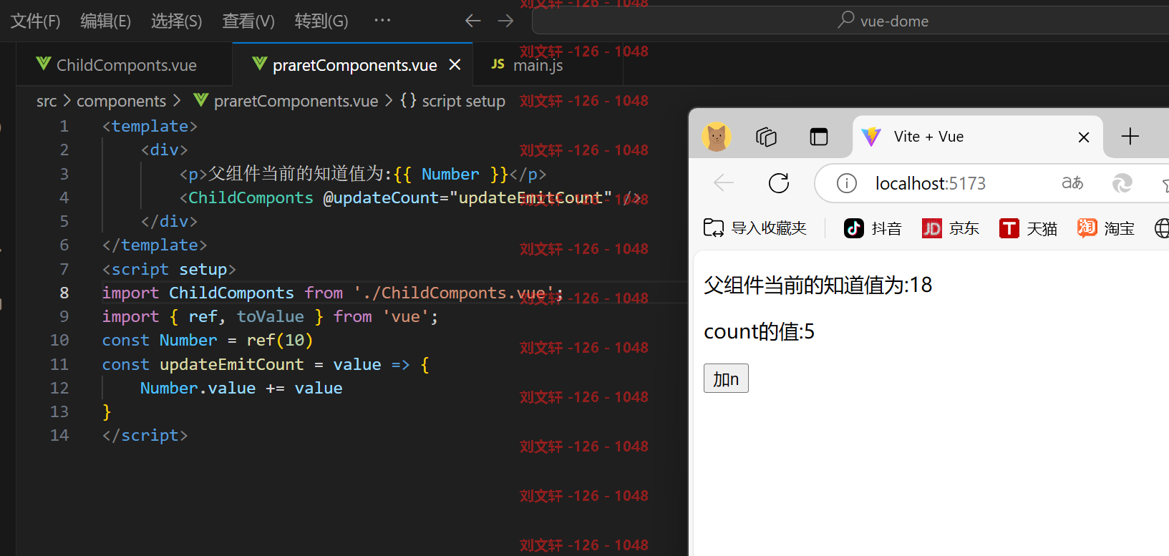Image resolution: width=1169 pixels, height=556 pixels.
Task: Click ref(10) on line 10
Action: 279,340
